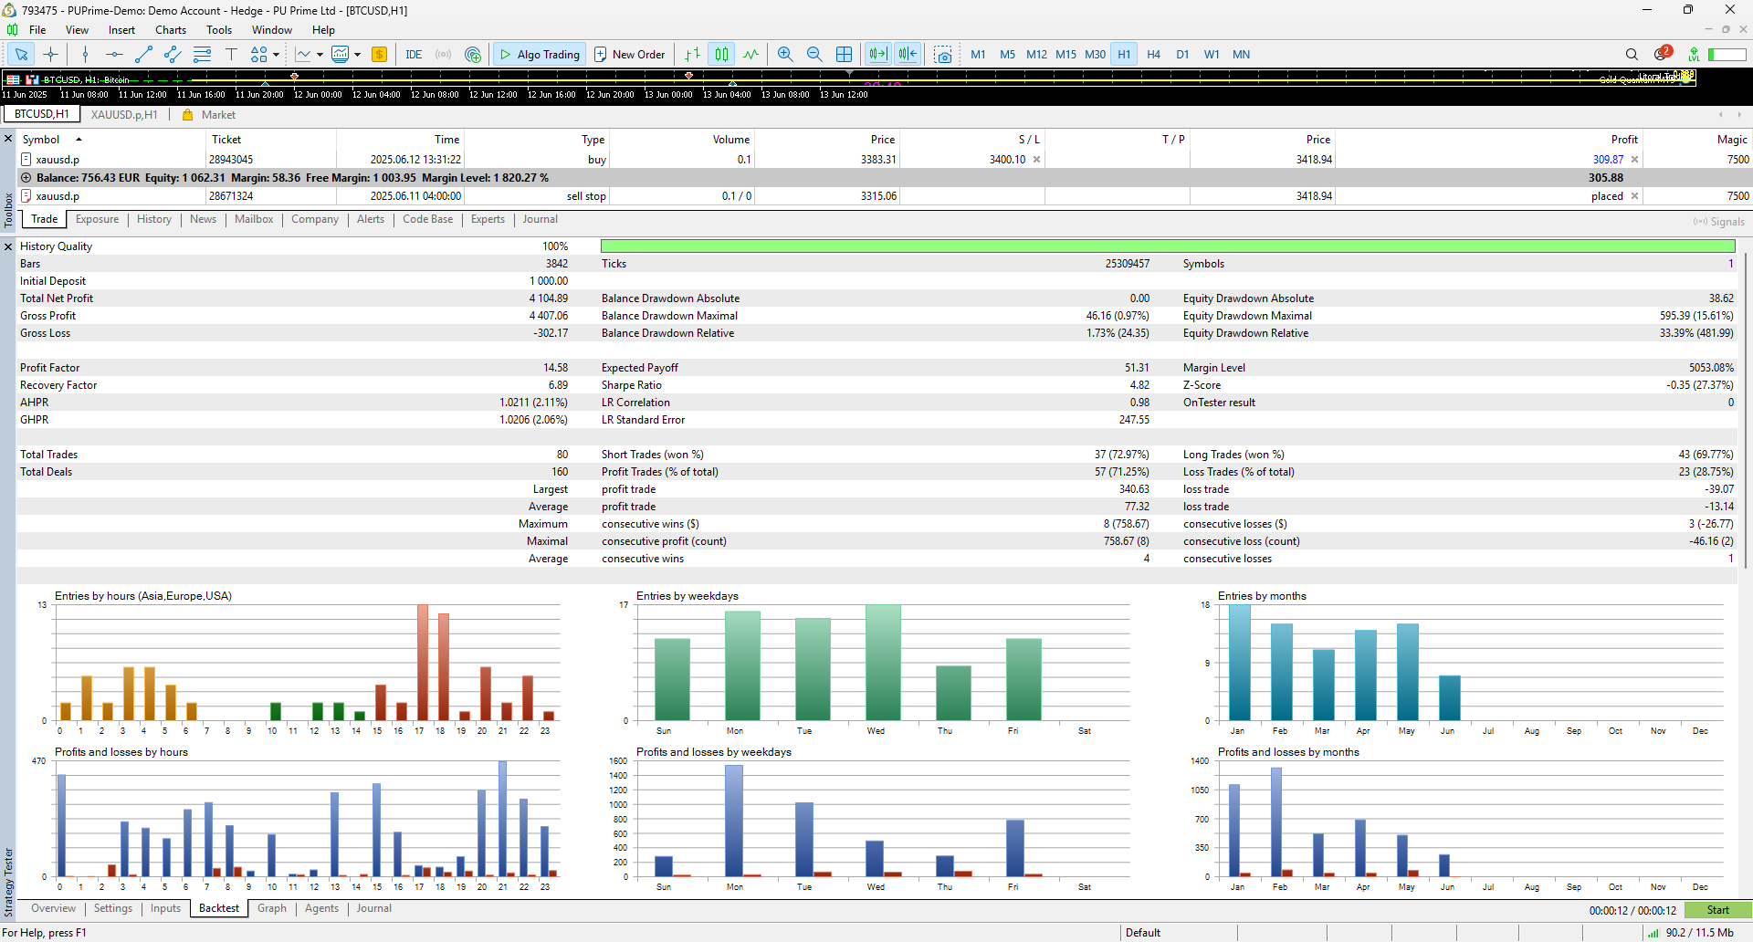Select the trendline drawing tool
The height and width of the screenshot is (942, 1753).
click(x=143, y=55)
